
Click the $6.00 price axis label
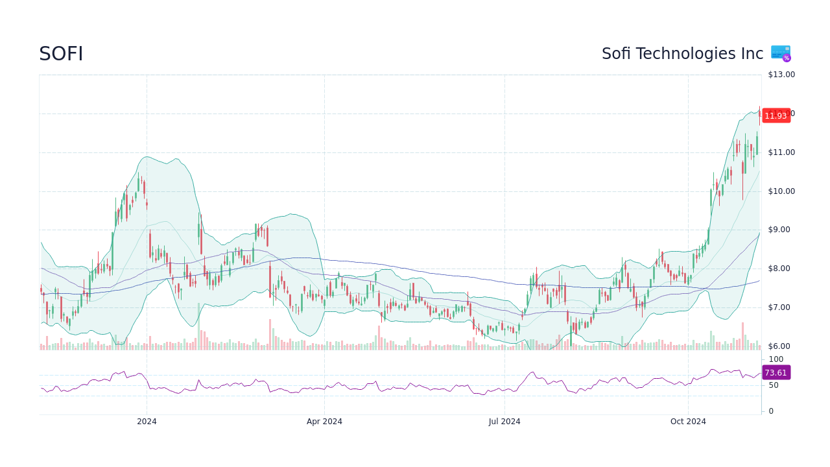pos(779,346)
